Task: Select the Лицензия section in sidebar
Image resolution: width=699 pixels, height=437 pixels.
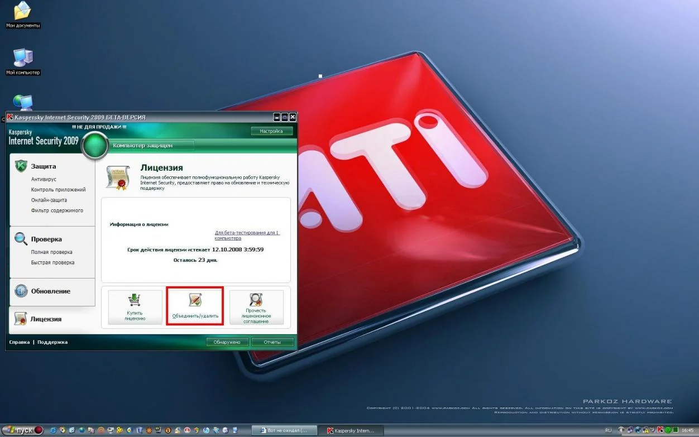Action: 46,319
